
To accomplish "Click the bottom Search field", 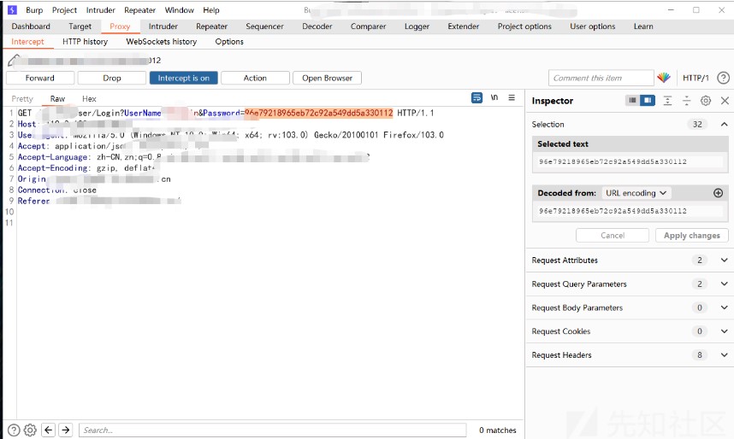I will pos(272,430).
